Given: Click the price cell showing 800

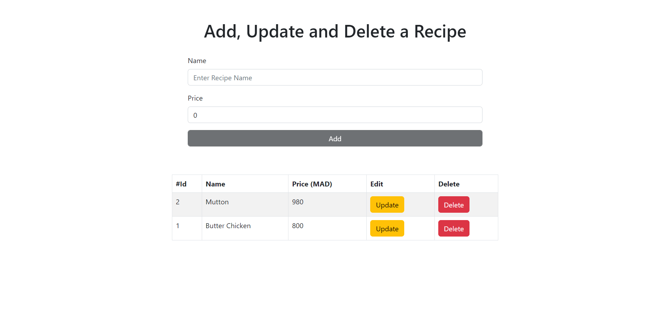Looking at the screenshot, I should (298, 226).
